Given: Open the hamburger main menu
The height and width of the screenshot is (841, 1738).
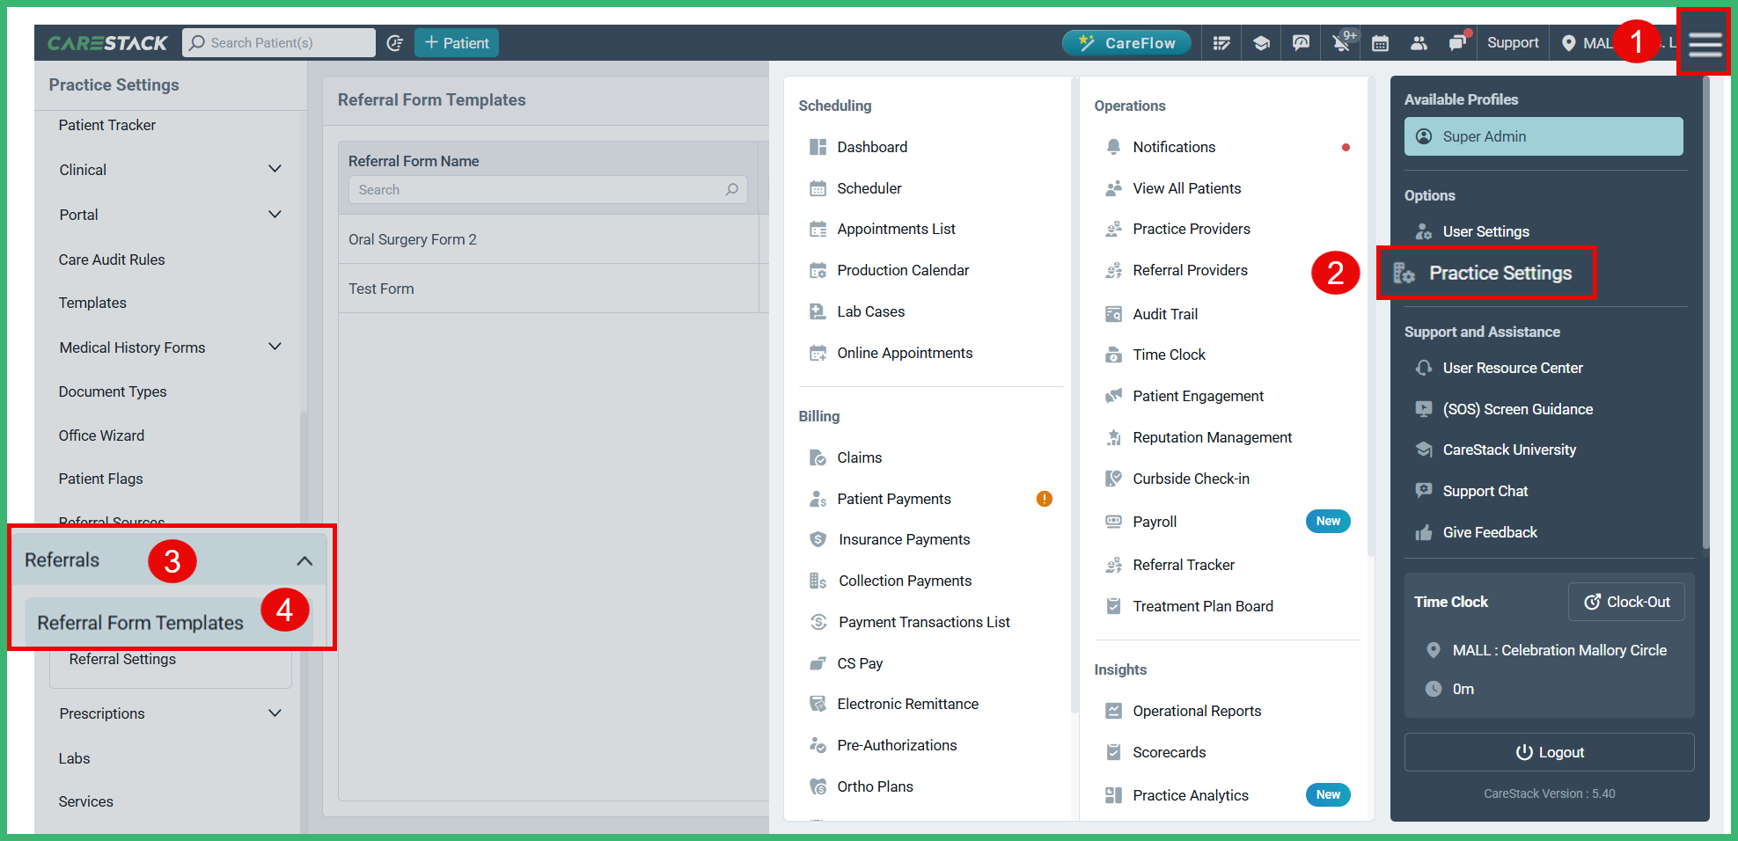Looking at the screenshot, I should point(1704,43).
